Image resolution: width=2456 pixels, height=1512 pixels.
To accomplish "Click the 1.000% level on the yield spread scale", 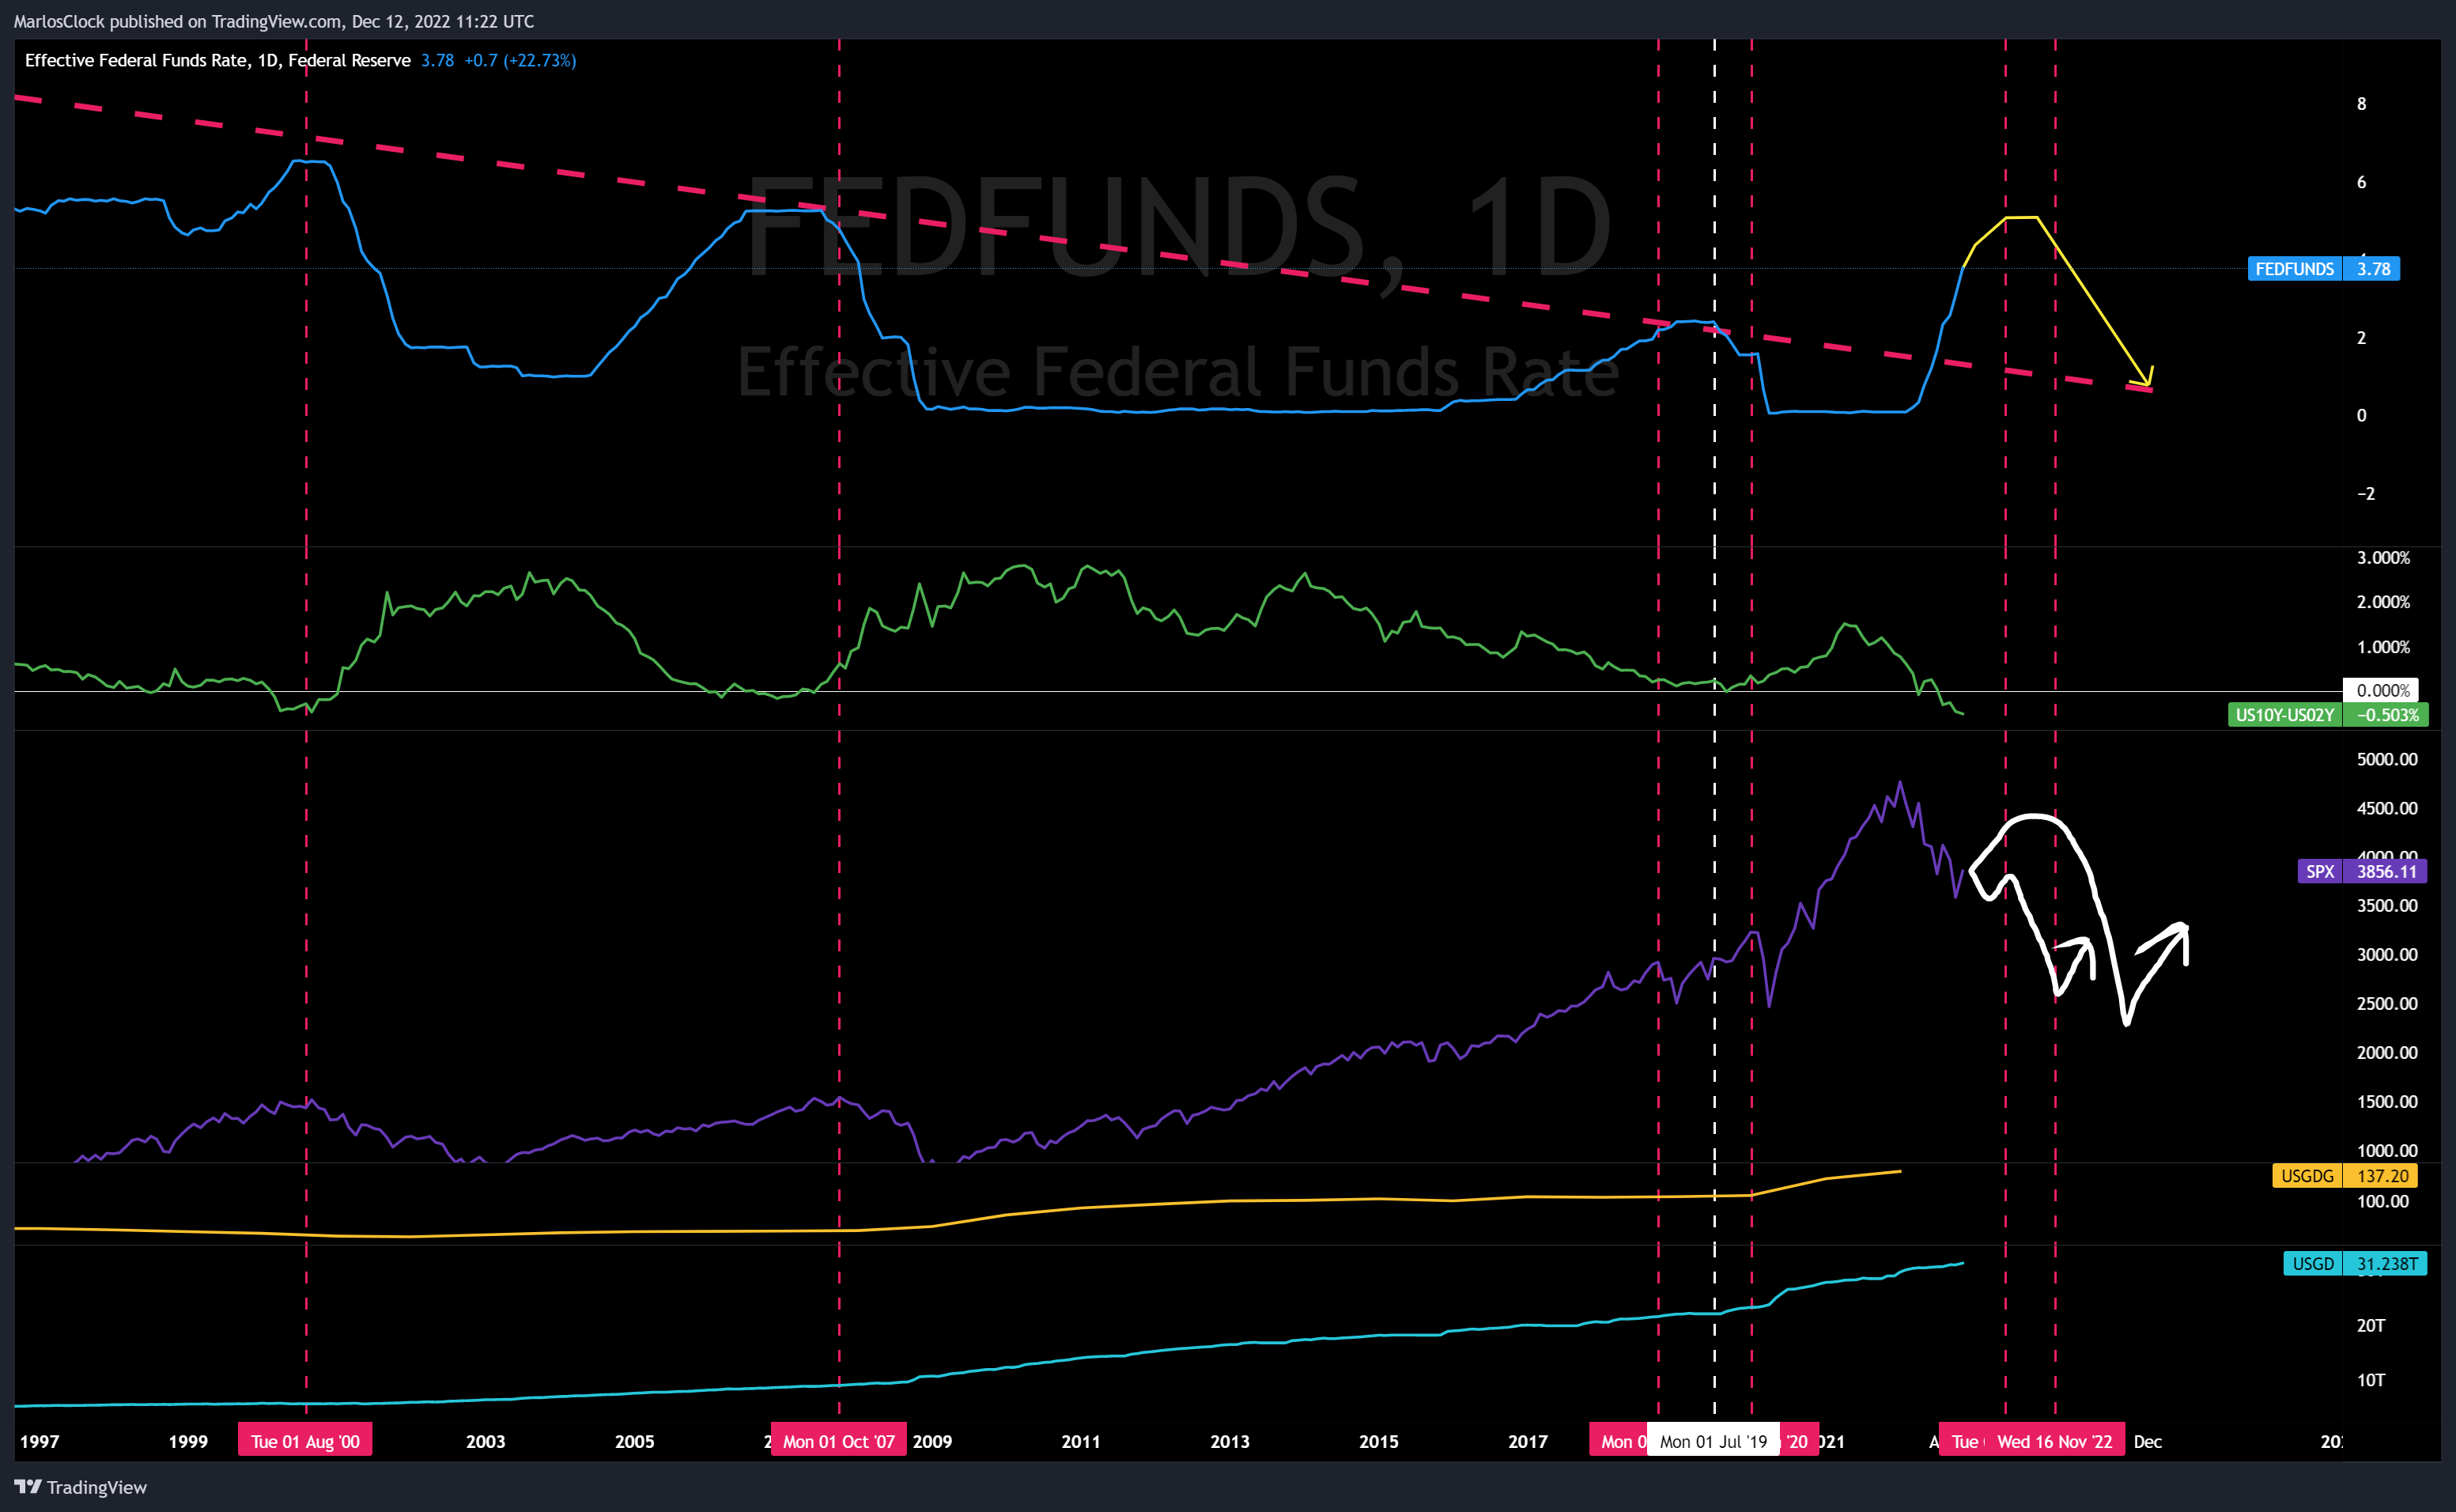I will coord(2383,647).
